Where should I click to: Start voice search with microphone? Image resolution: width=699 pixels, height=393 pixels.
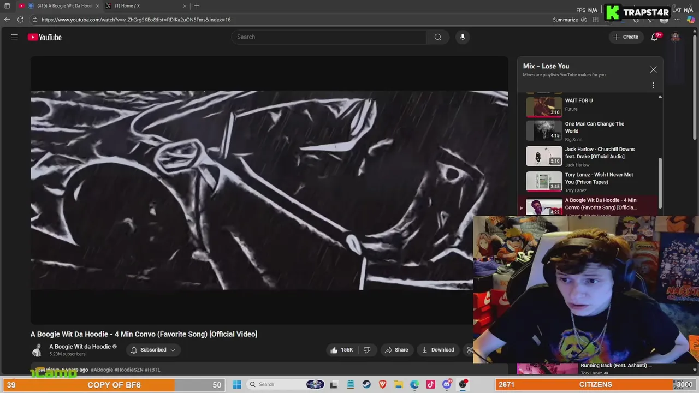463,37
